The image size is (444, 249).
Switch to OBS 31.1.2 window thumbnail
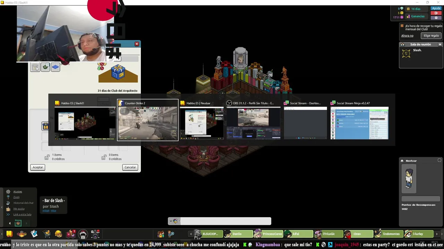(x=254, y=120)
